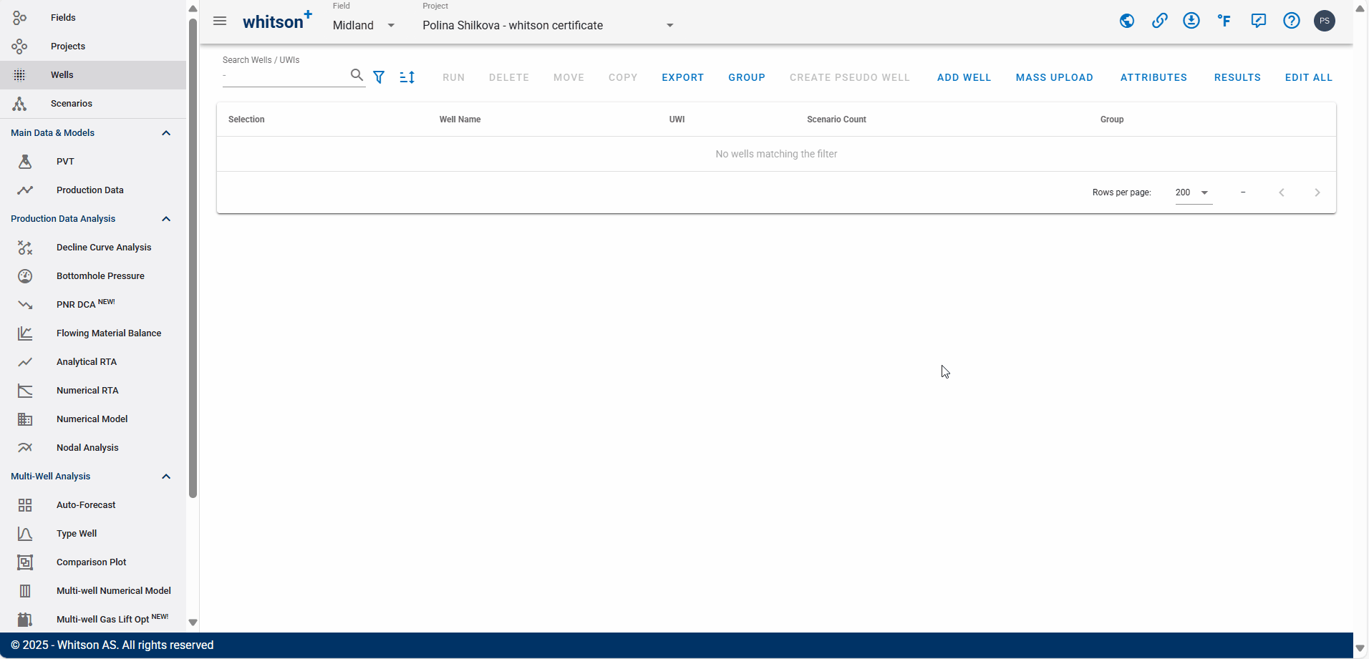Toggle the °F temperature units icon
Viewport: 1369px width, 659px height.
(x=1224, y=21)
